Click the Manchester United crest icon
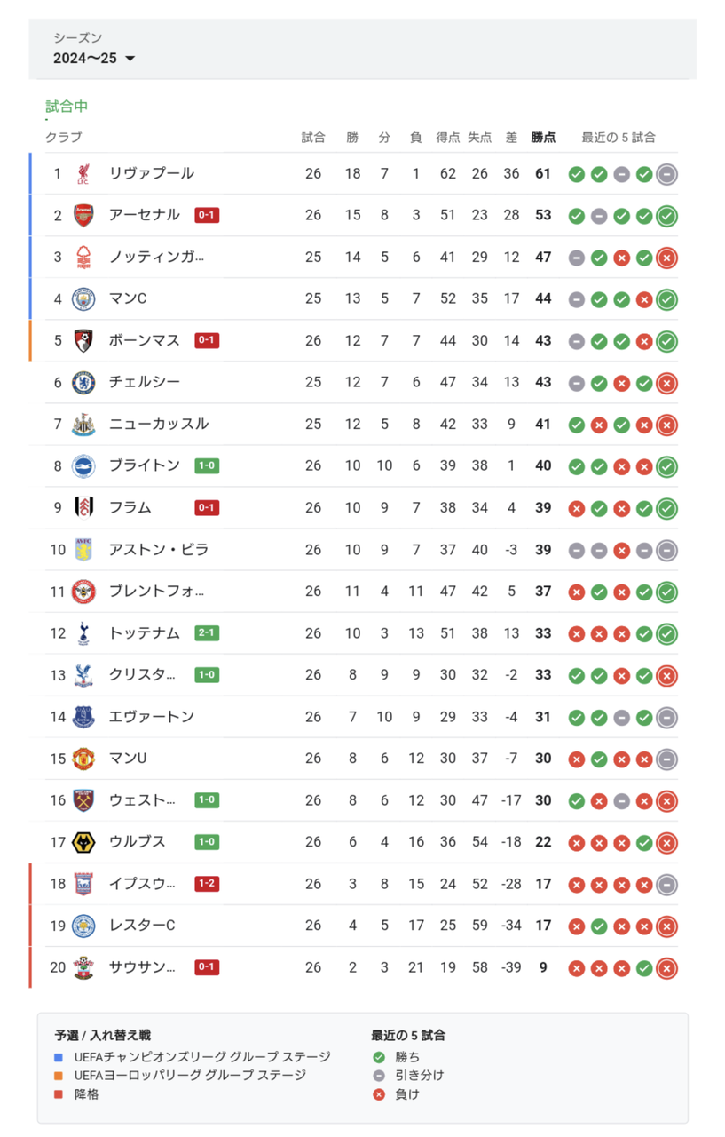The height and width of the screenshot is (1137, 725). pos(83,759)
